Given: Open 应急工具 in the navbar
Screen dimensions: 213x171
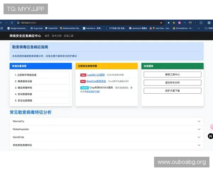Looking at the screenshot, I should (x=69, y=36).
